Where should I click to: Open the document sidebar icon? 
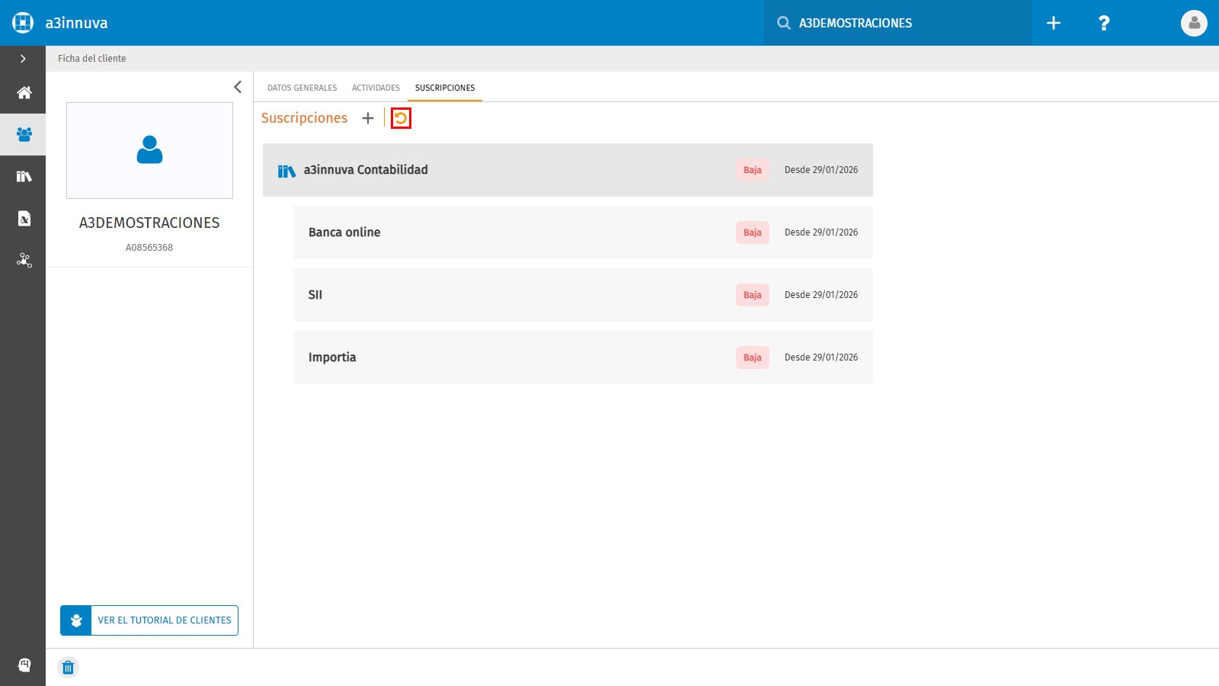point(24,219)
